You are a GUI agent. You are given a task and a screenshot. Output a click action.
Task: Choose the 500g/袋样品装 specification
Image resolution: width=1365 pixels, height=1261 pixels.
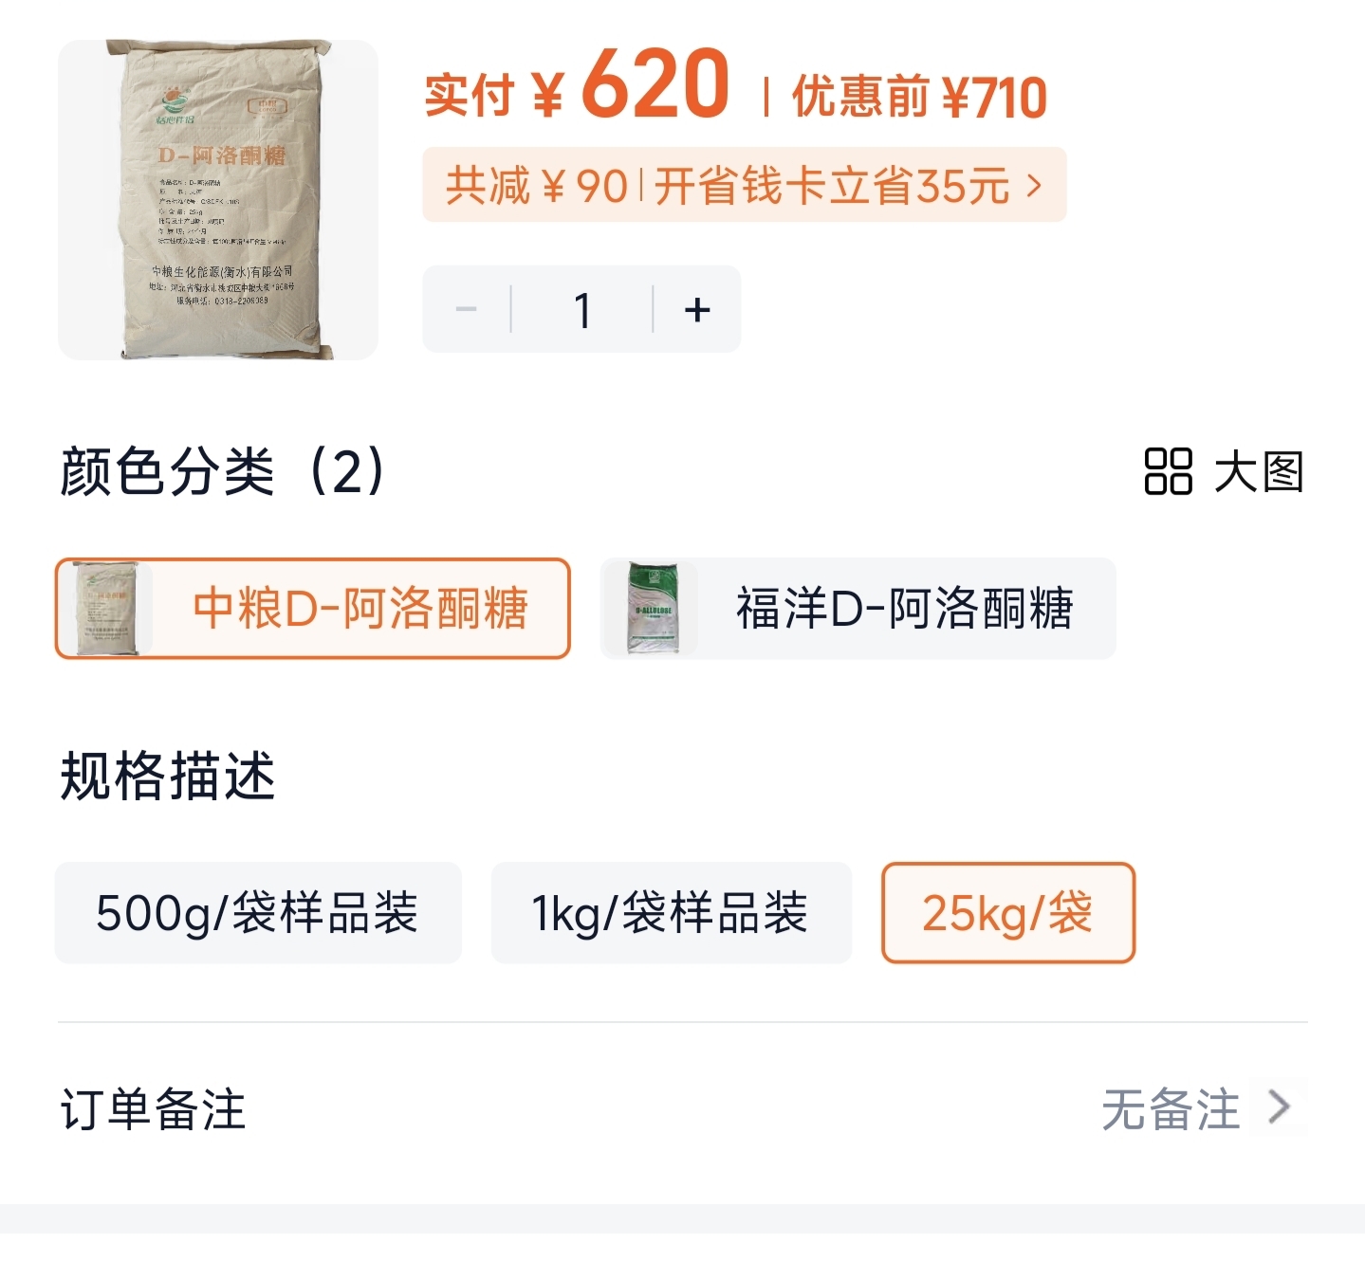point(258,913)
